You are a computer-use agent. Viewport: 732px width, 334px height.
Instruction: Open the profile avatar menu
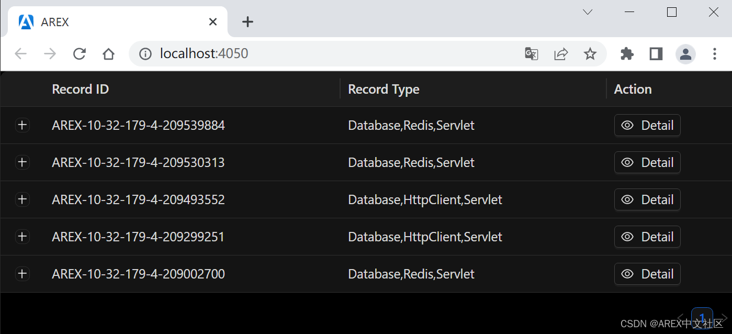coord(685,53)
